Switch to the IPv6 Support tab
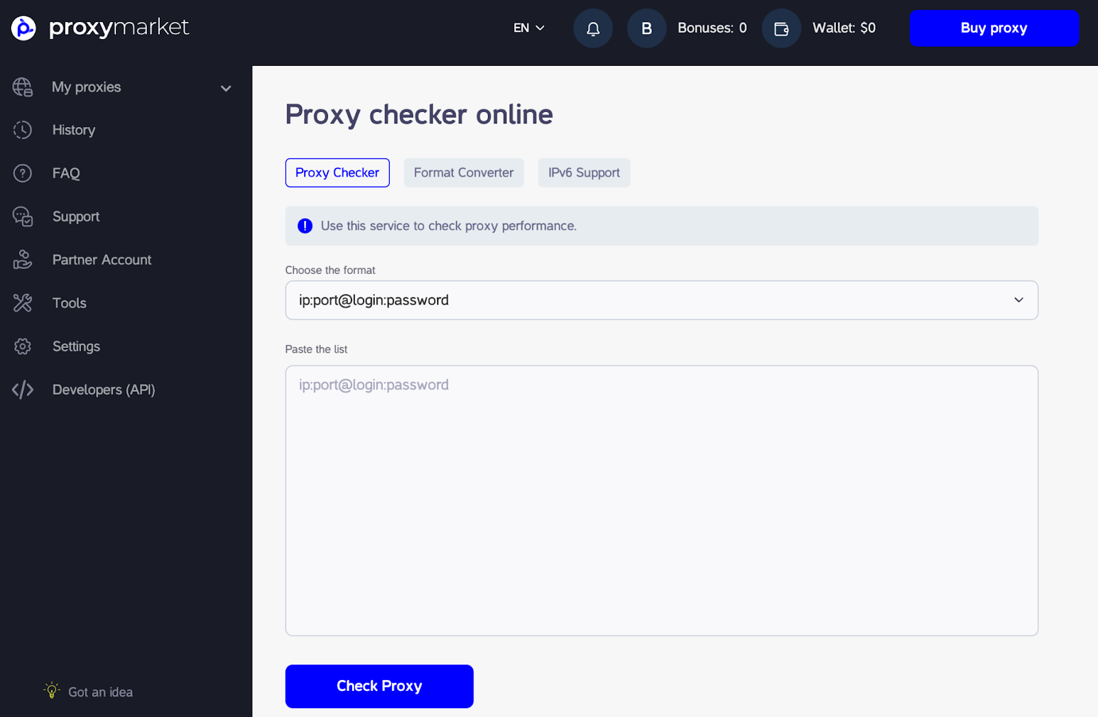The height and width of the screenshot is (717, 1098). pyautogui.click(x=584, y=173)
